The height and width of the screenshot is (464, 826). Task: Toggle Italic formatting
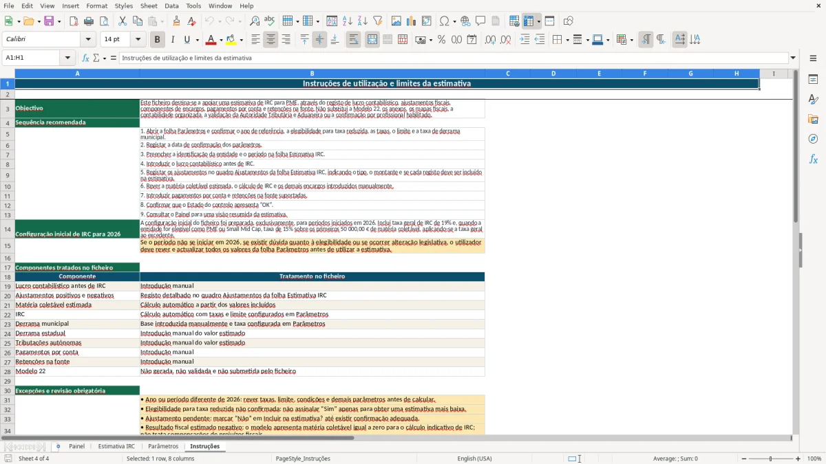coord(172,40)
